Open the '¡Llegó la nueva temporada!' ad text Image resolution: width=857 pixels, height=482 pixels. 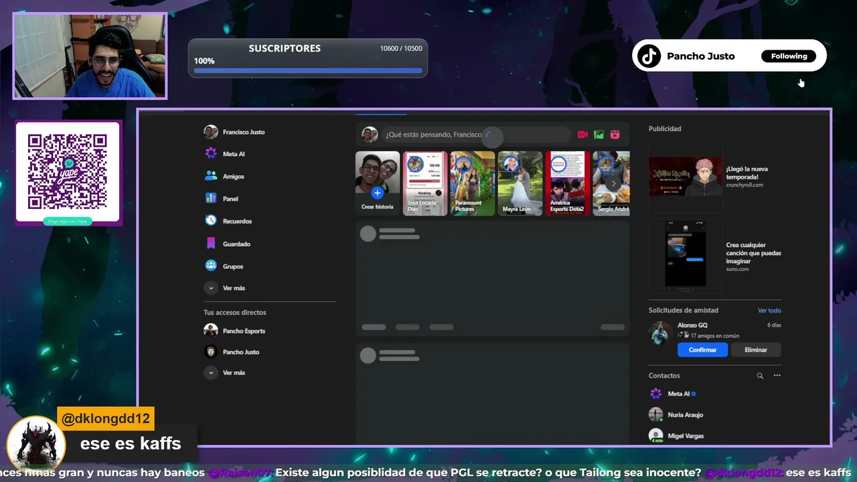click(x=747, y=173)
